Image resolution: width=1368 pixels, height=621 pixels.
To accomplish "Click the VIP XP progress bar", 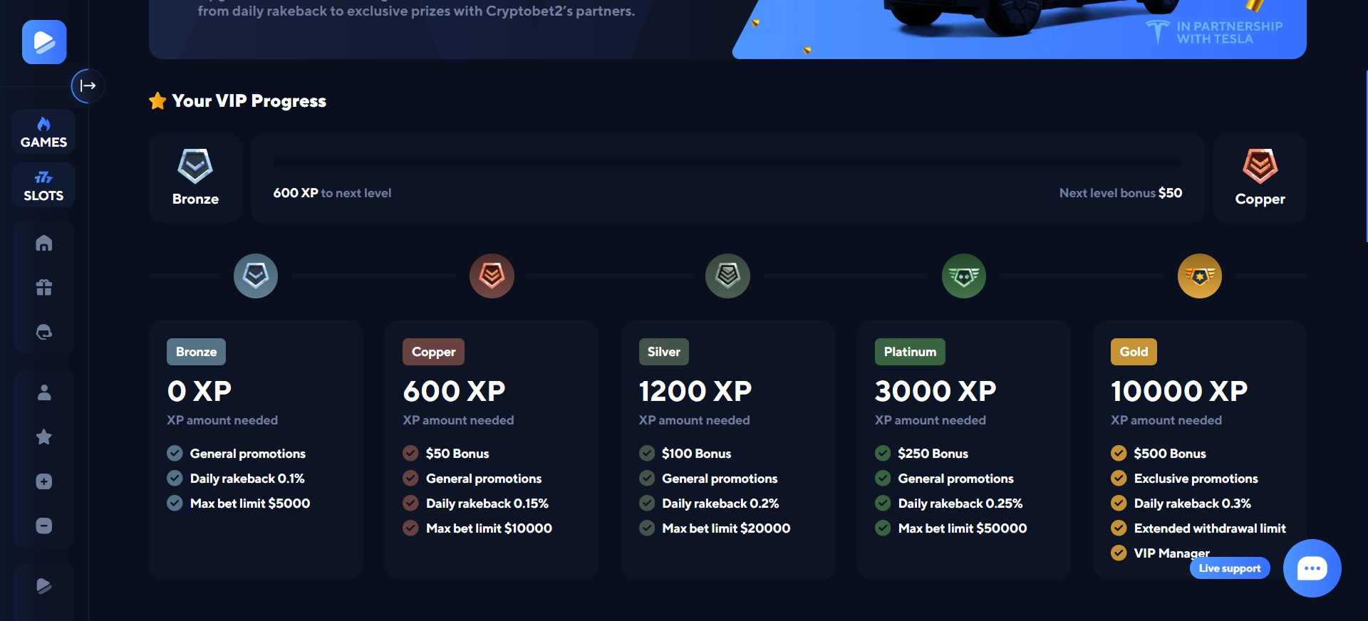I will coord(727,163).
